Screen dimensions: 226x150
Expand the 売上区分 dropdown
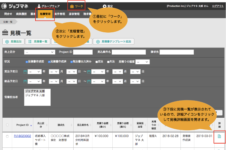point(40,52)
